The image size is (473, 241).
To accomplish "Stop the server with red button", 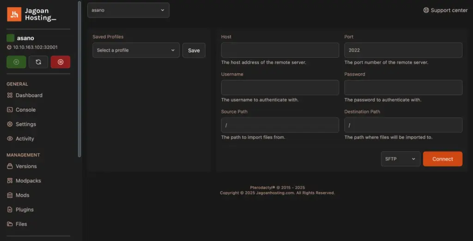I will (x=61, y=62).
